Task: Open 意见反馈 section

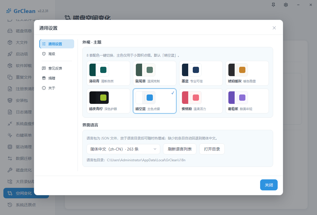Action: tap(57, 68)
